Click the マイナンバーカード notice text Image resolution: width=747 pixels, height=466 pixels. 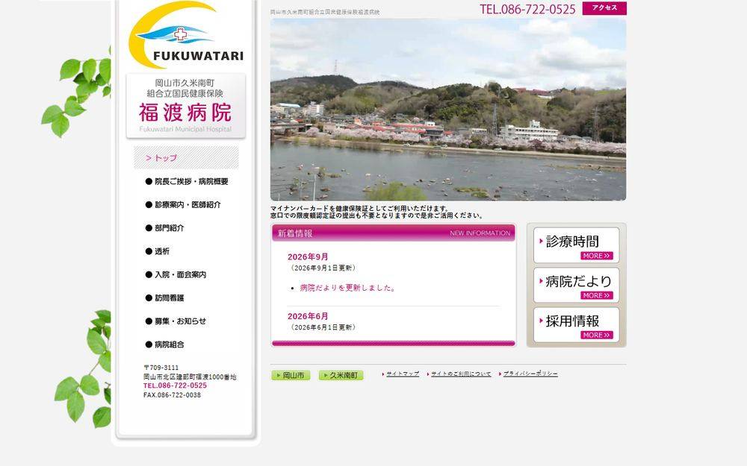tap(376, 212)
